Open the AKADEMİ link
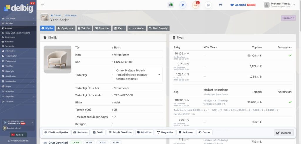 tap(243, 5)
